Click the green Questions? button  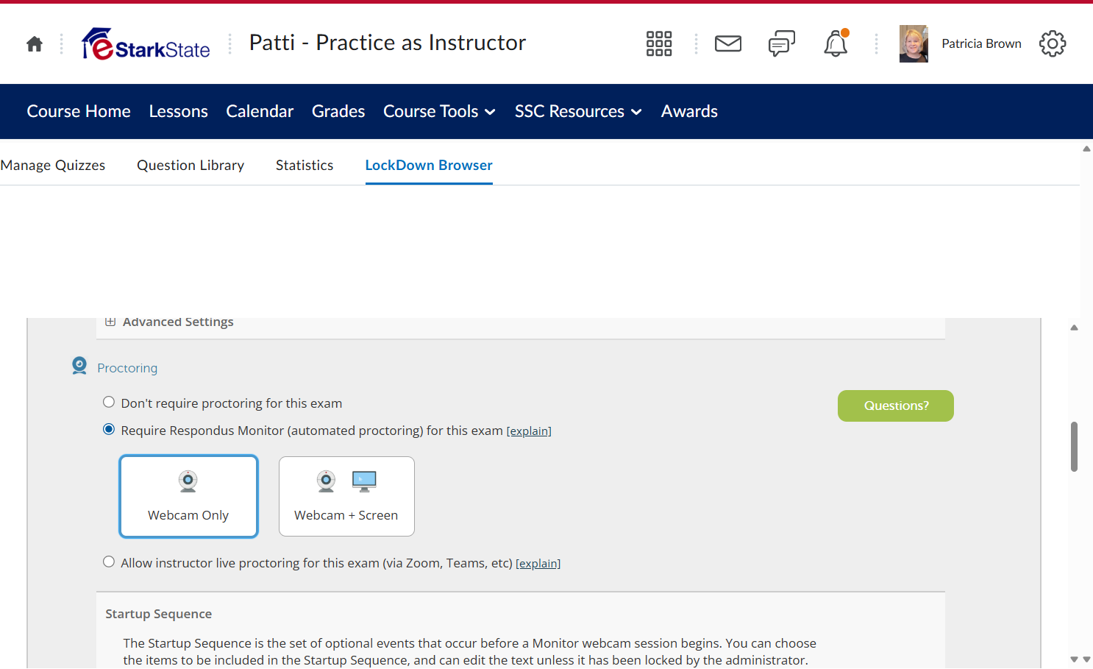896,406
